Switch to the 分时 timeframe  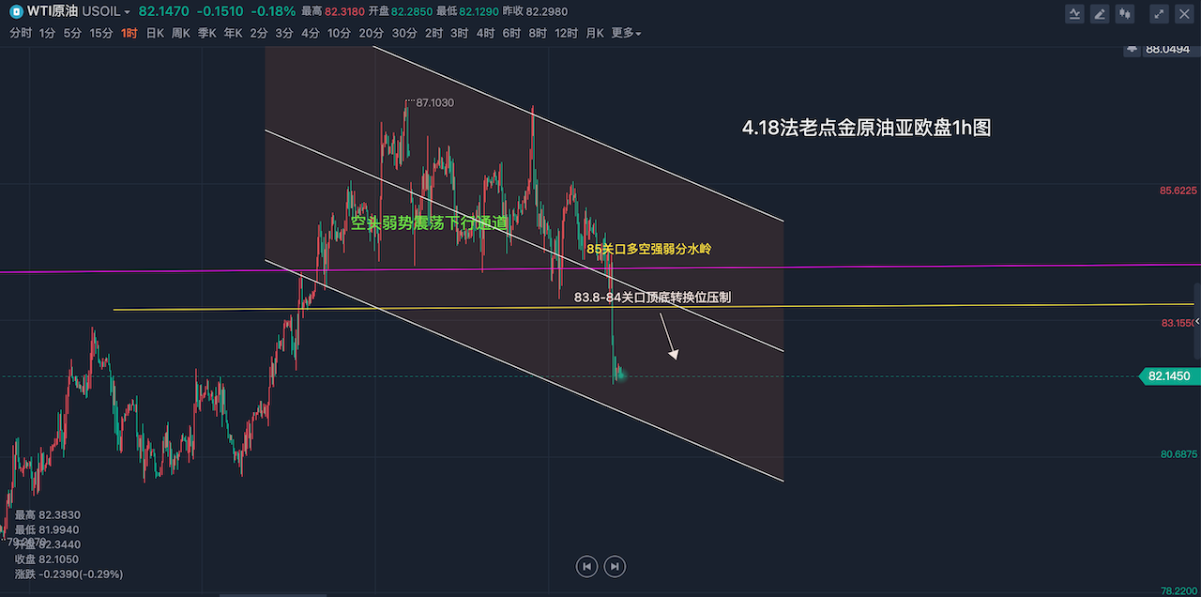pos(20,33)
